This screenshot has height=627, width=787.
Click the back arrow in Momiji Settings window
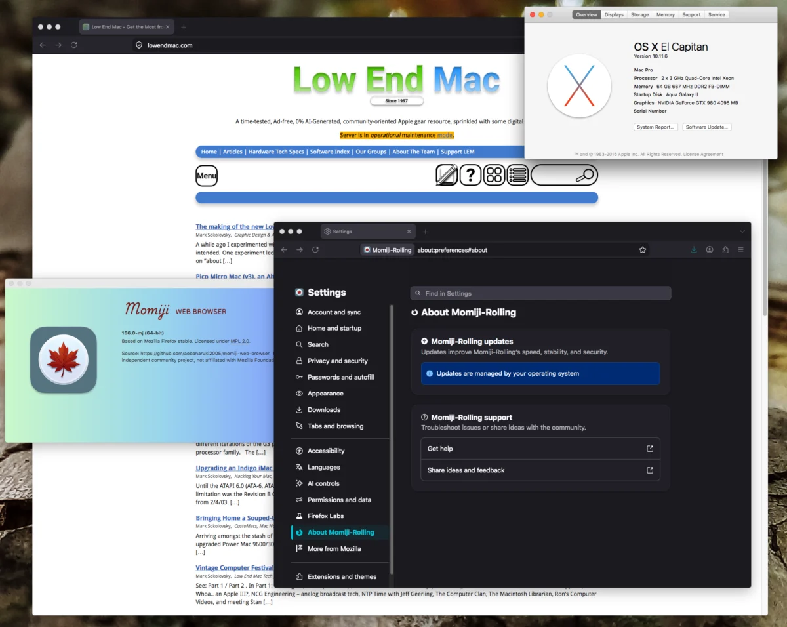(x=284, y=250)
